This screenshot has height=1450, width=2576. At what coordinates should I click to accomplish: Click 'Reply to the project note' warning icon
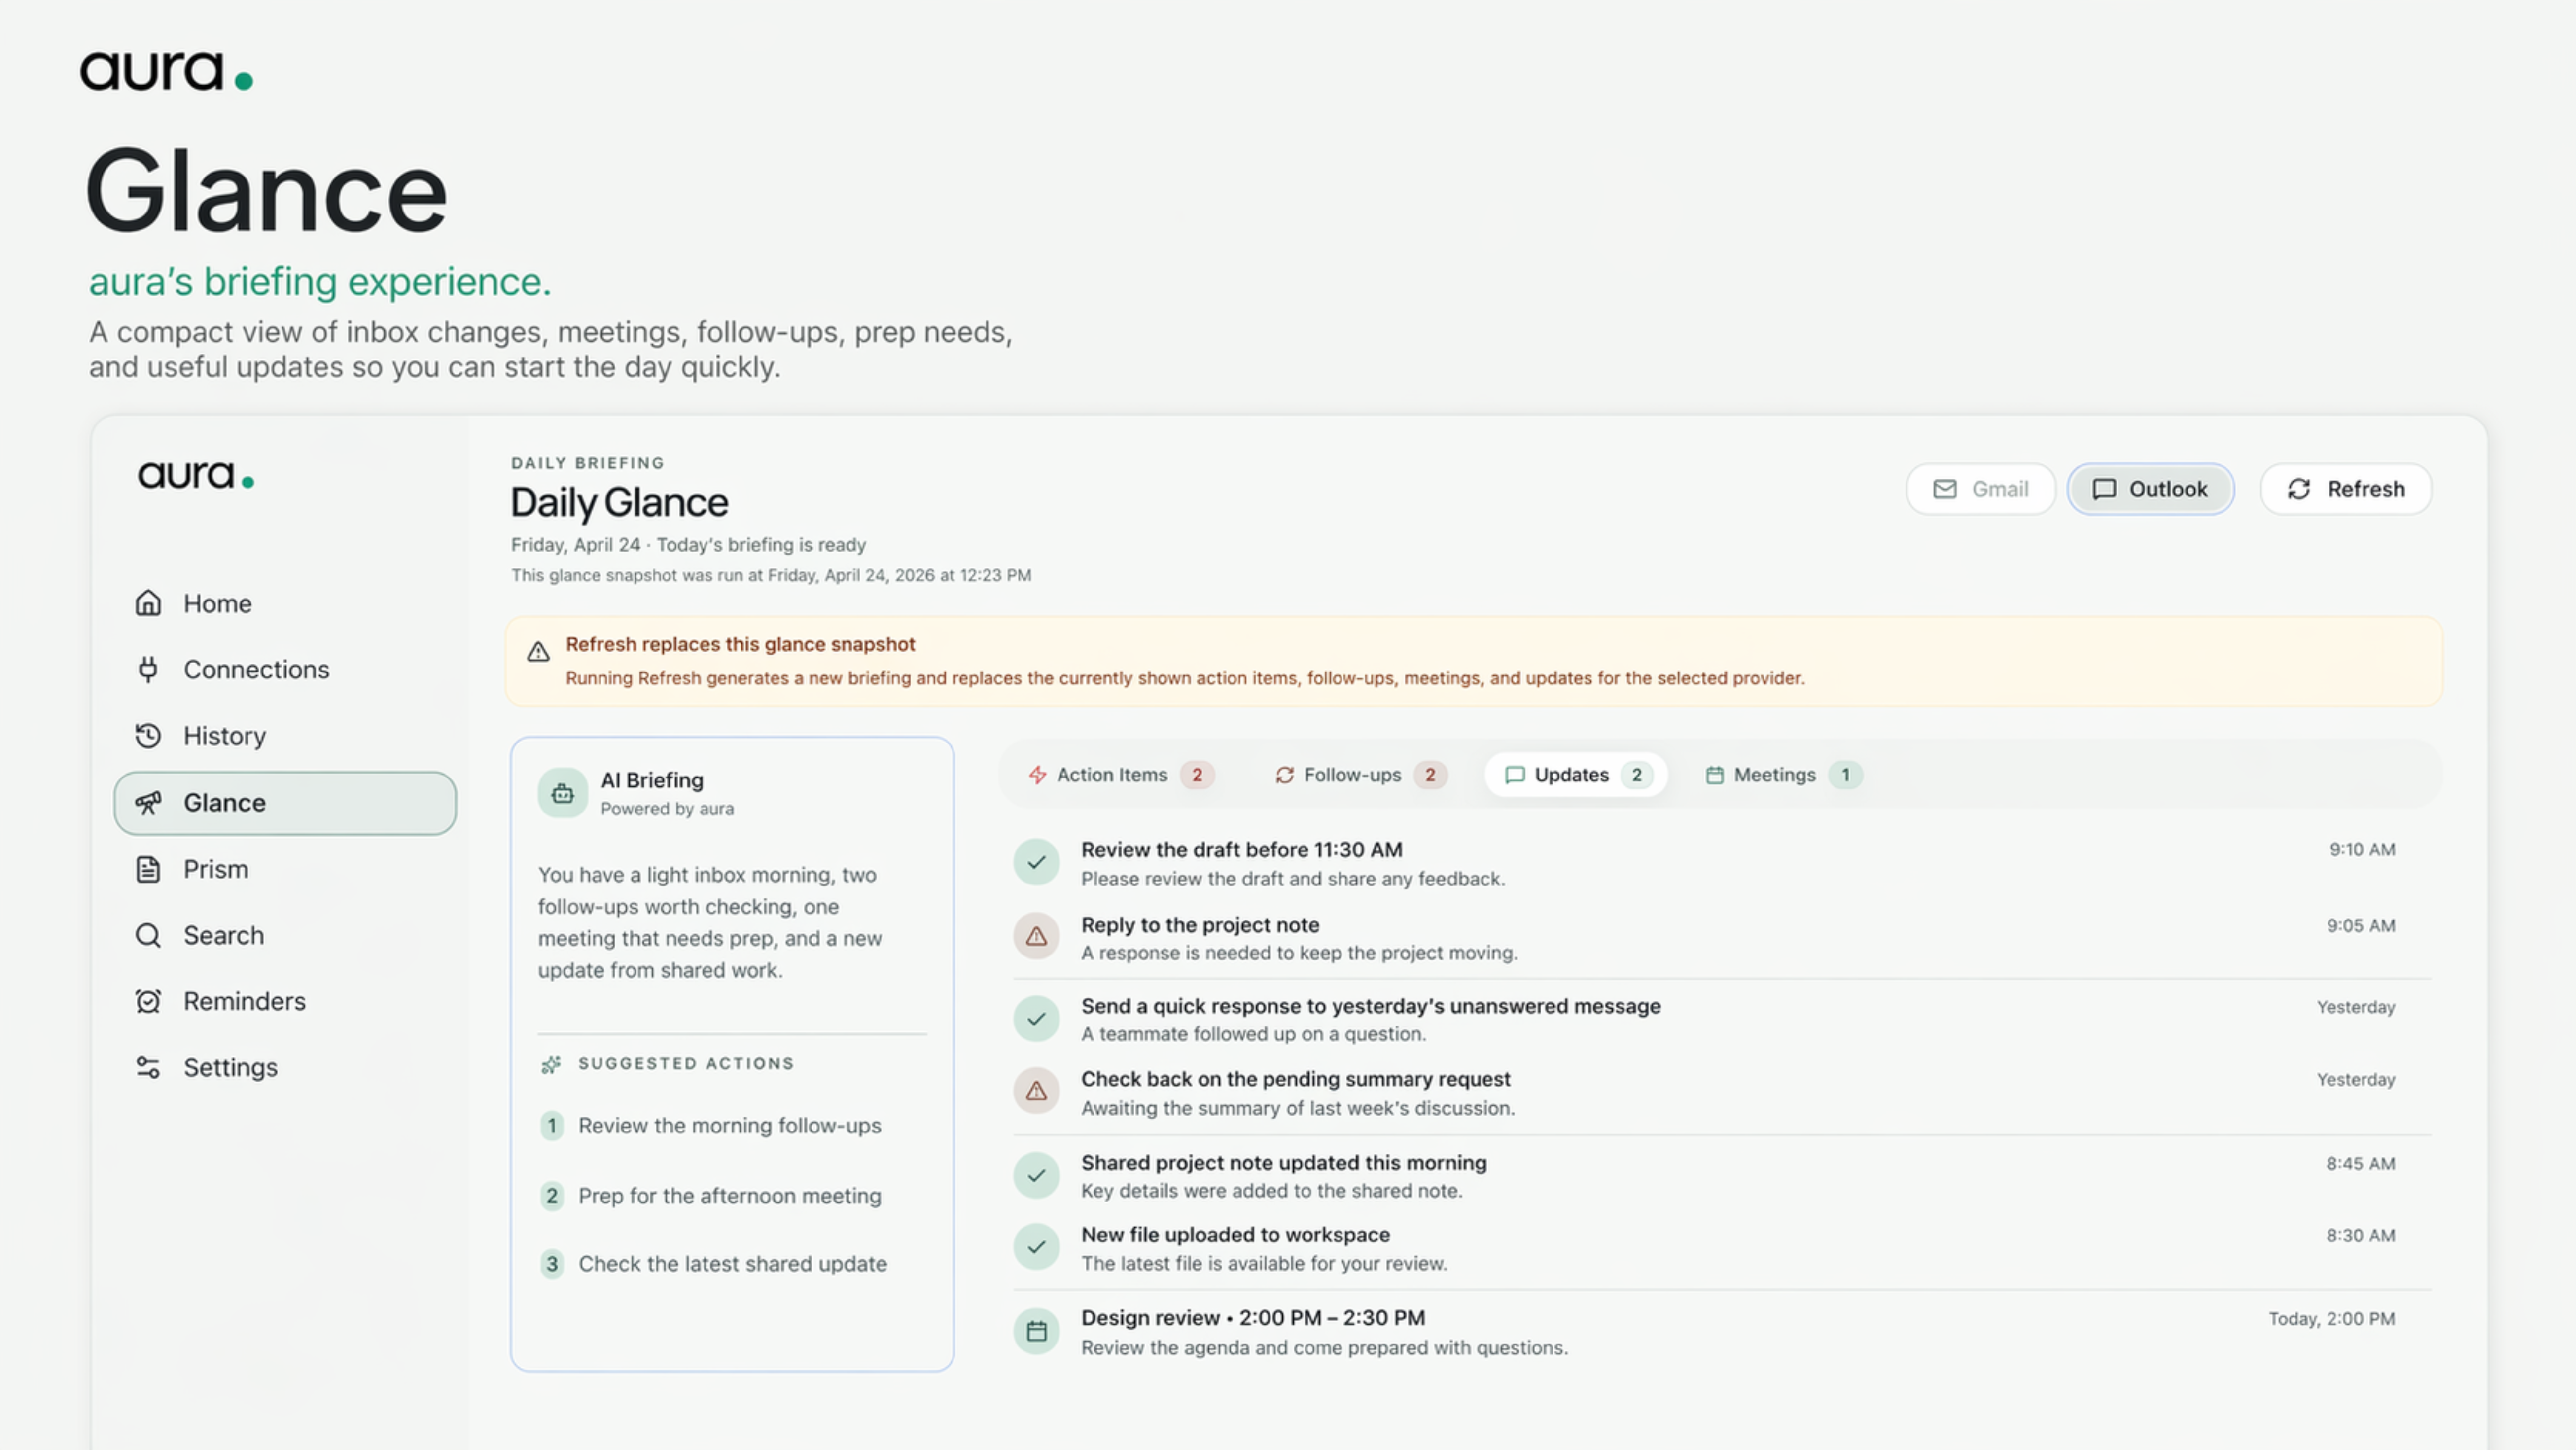pyautogui.click(x=1036, y=937)
